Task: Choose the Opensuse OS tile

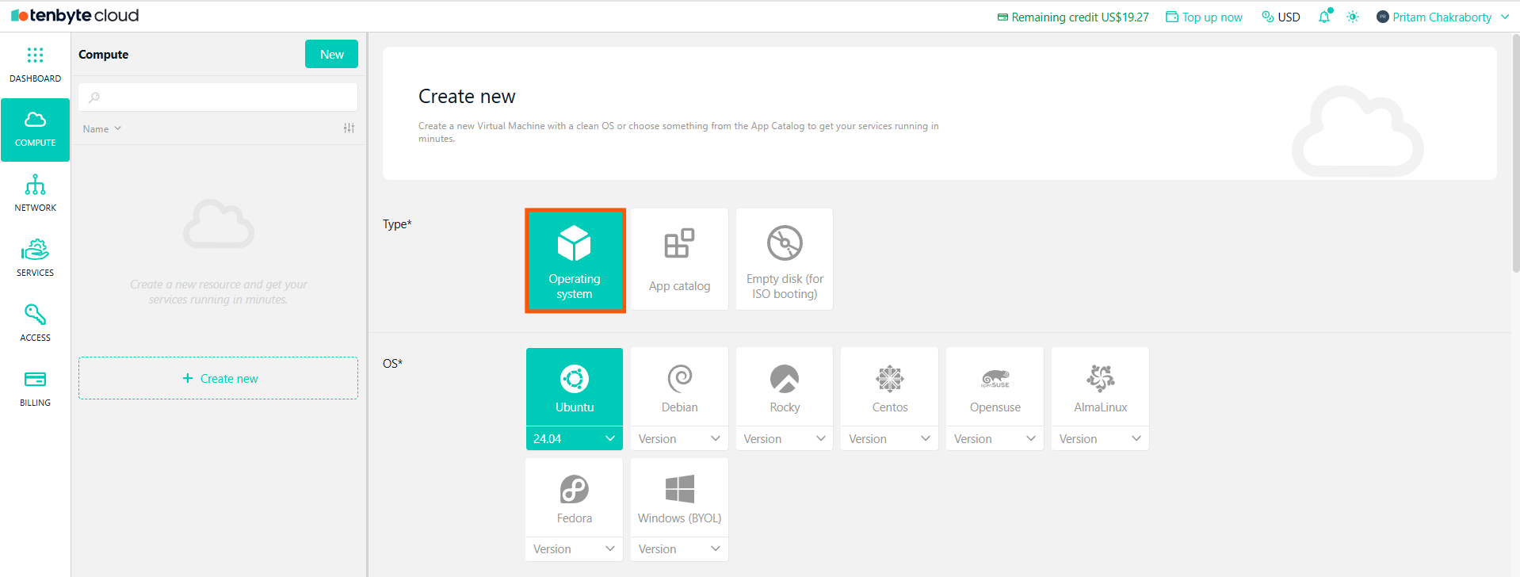Action: (x=995, y=388)
